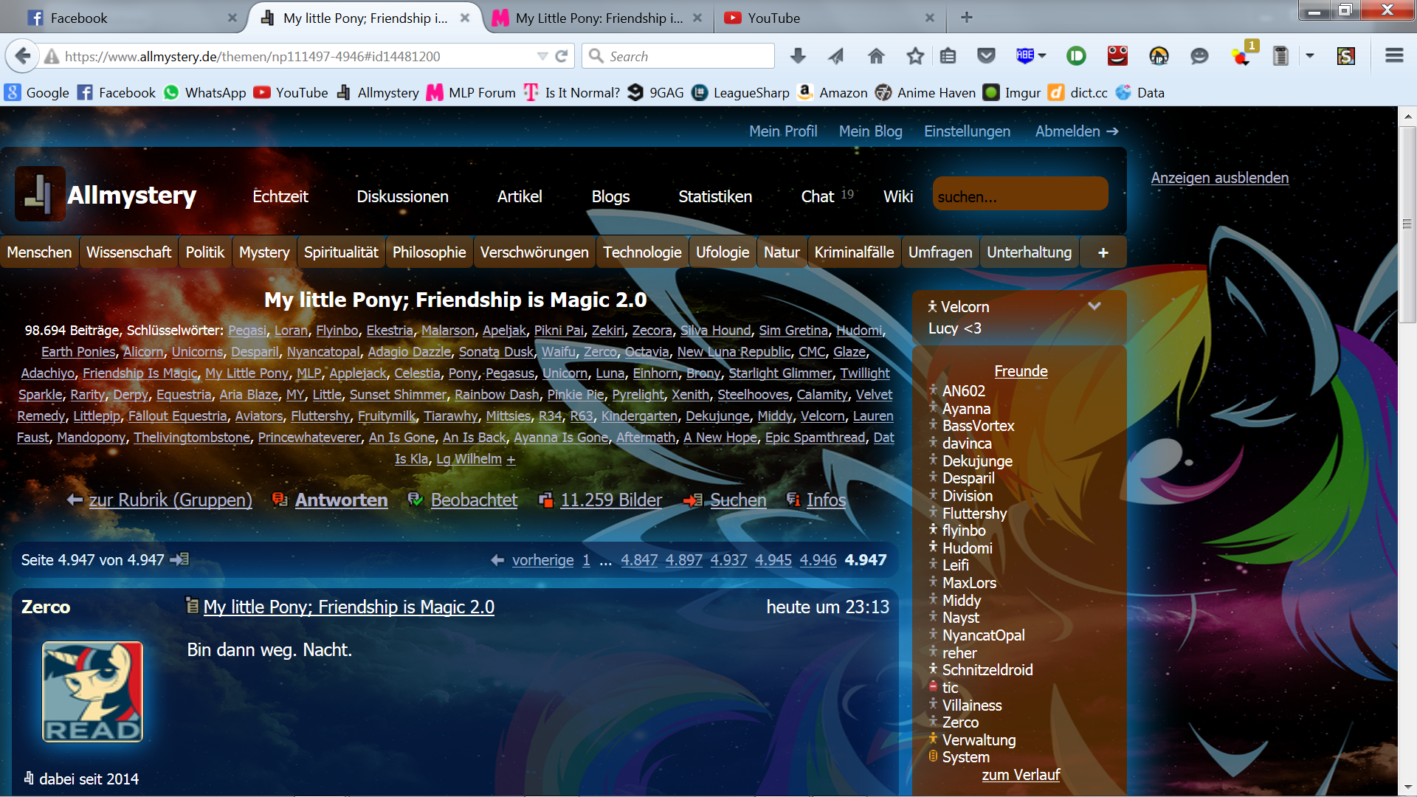
Task: Click the Allmystery suchen search field
Action: pos(1020,194)
